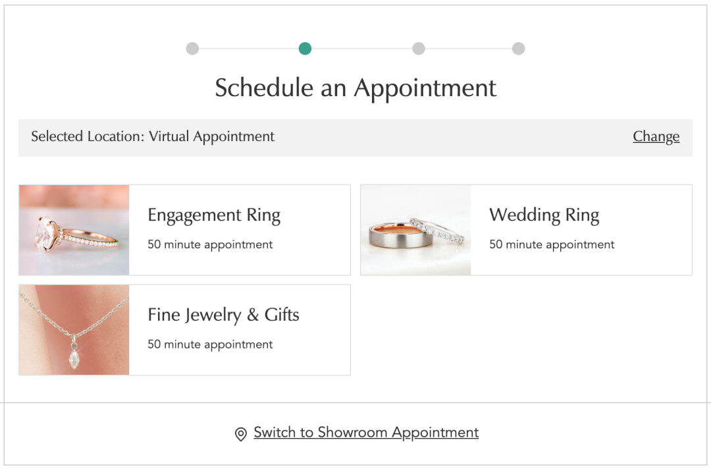Go to the first progress step dot
Screen dimensions: 711x471
click(192, 49)
